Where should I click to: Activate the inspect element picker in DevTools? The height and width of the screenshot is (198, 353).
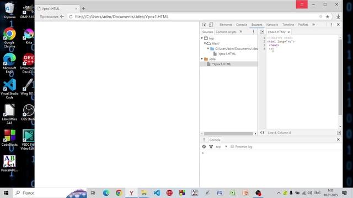pyautogui.click(x=204, y=25)
